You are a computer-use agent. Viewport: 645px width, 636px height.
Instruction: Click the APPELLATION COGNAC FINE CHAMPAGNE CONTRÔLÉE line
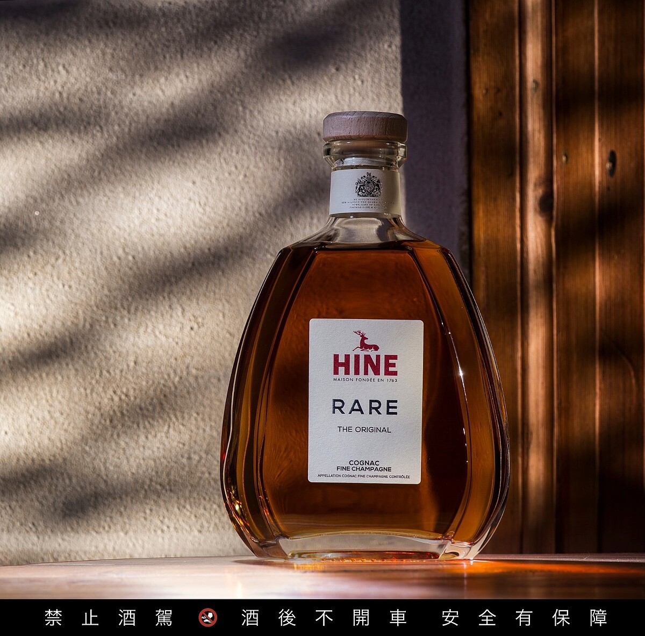pyautogui.click(x=364, y=476)
